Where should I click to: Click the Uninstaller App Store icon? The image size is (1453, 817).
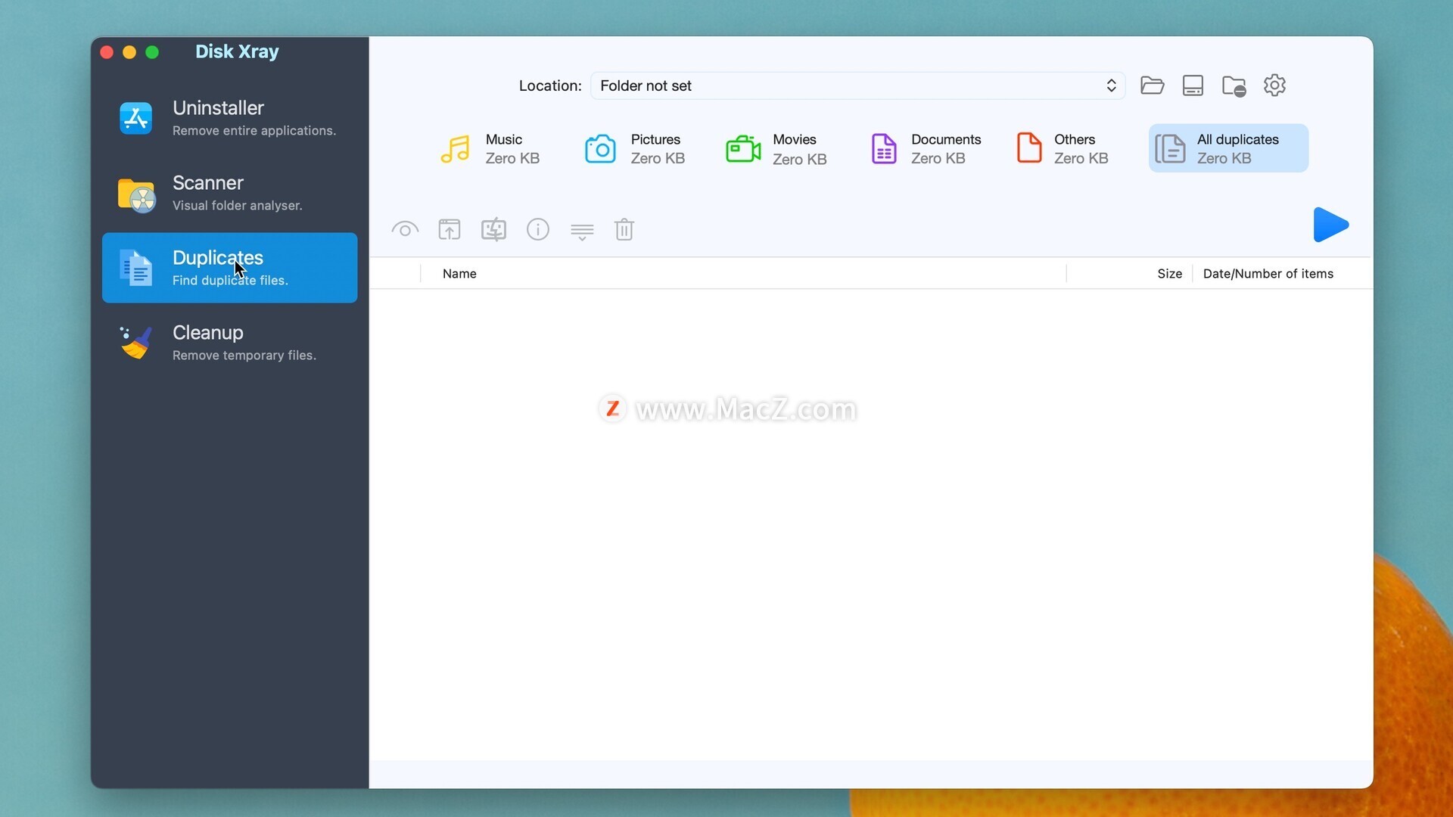(136, 118)
